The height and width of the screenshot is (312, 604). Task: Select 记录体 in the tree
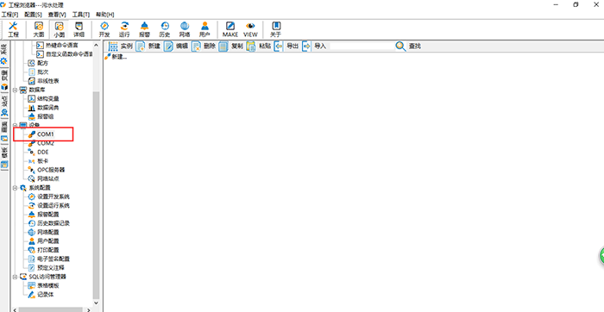tap(41, 294)
